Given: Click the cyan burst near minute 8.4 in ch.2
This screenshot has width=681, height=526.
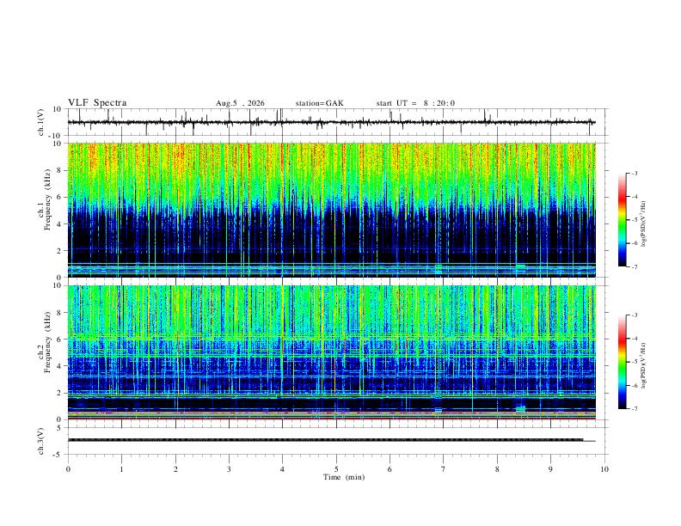Looking at the screenshot, I should tap(520, 409).
